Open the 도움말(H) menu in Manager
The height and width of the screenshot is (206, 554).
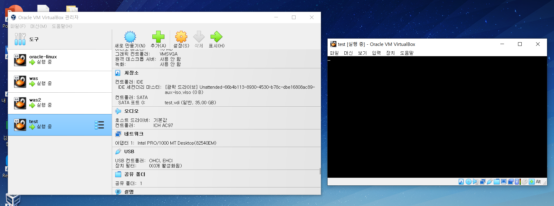pos(62,26)
